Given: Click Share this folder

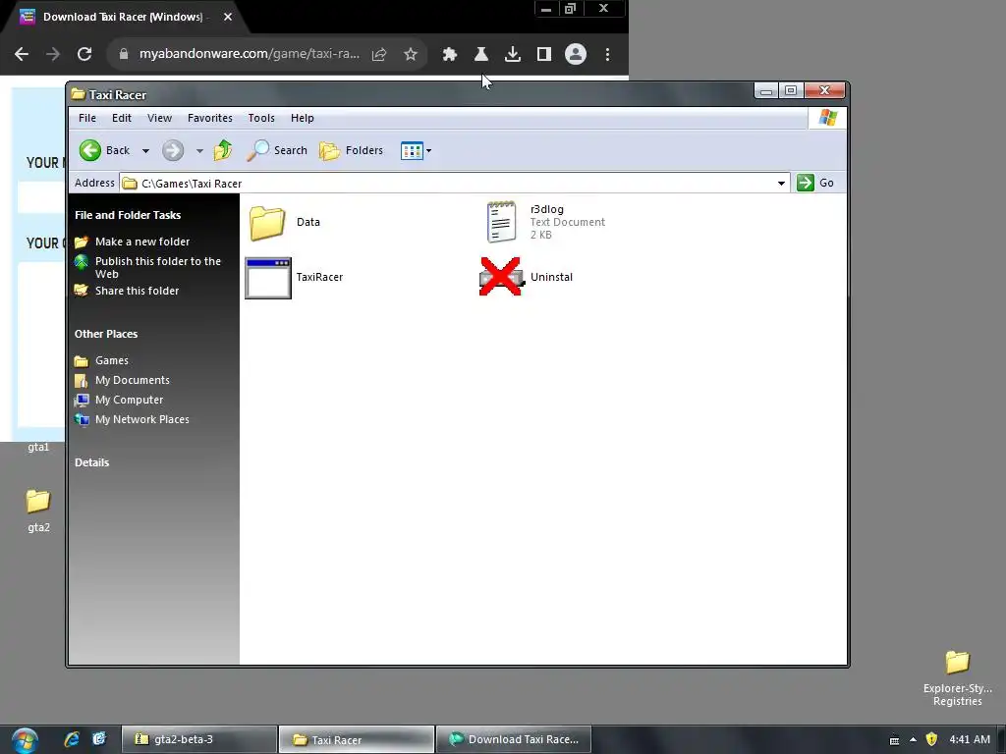Looking at the screenshot, I should [127, 291].
